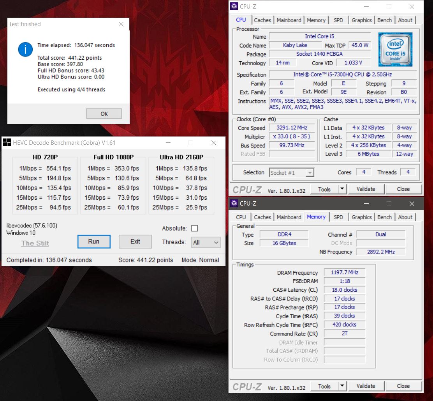Switch to CPU tab in lower CPU-Z window
Image resolution: width=433 pixels, height=401 pixels.
point(241,217)
